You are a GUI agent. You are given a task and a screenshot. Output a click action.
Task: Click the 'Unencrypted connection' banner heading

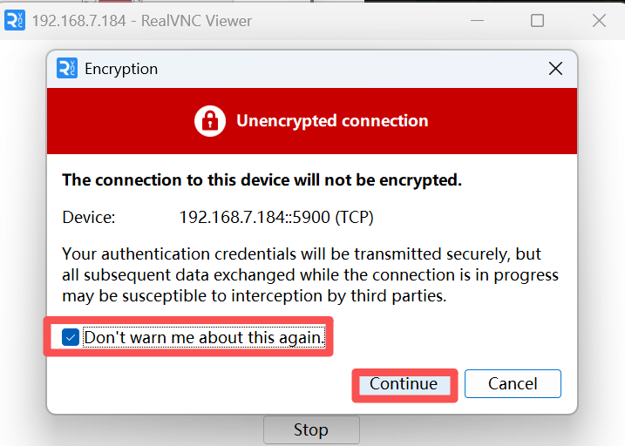[x=332, y=121]
